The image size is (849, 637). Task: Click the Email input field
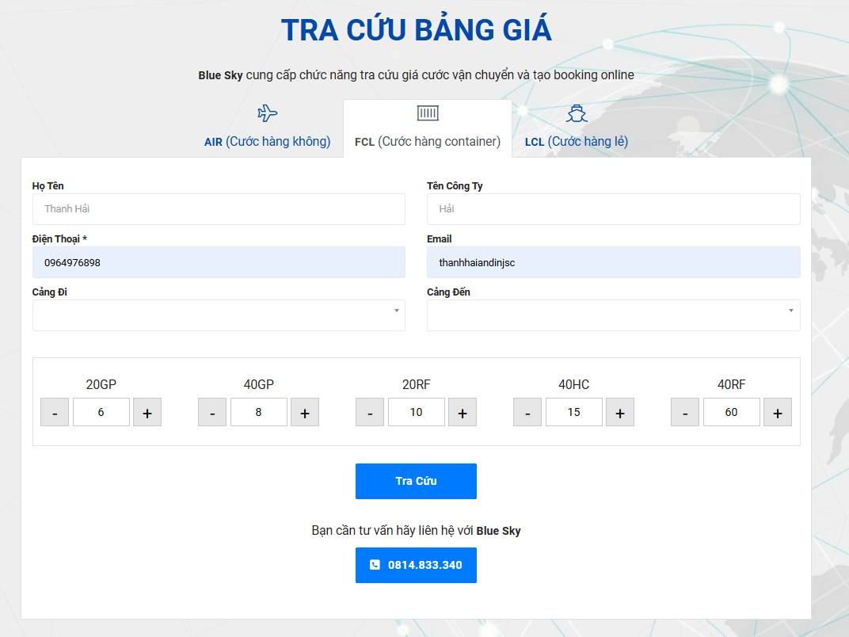click(x=614, y=261)
